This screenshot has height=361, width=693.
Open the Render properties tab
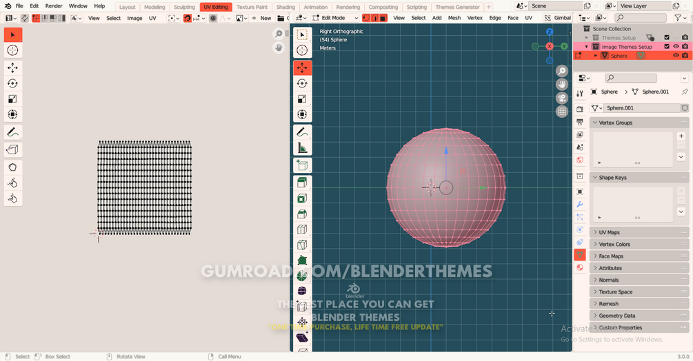click(580, 109)
